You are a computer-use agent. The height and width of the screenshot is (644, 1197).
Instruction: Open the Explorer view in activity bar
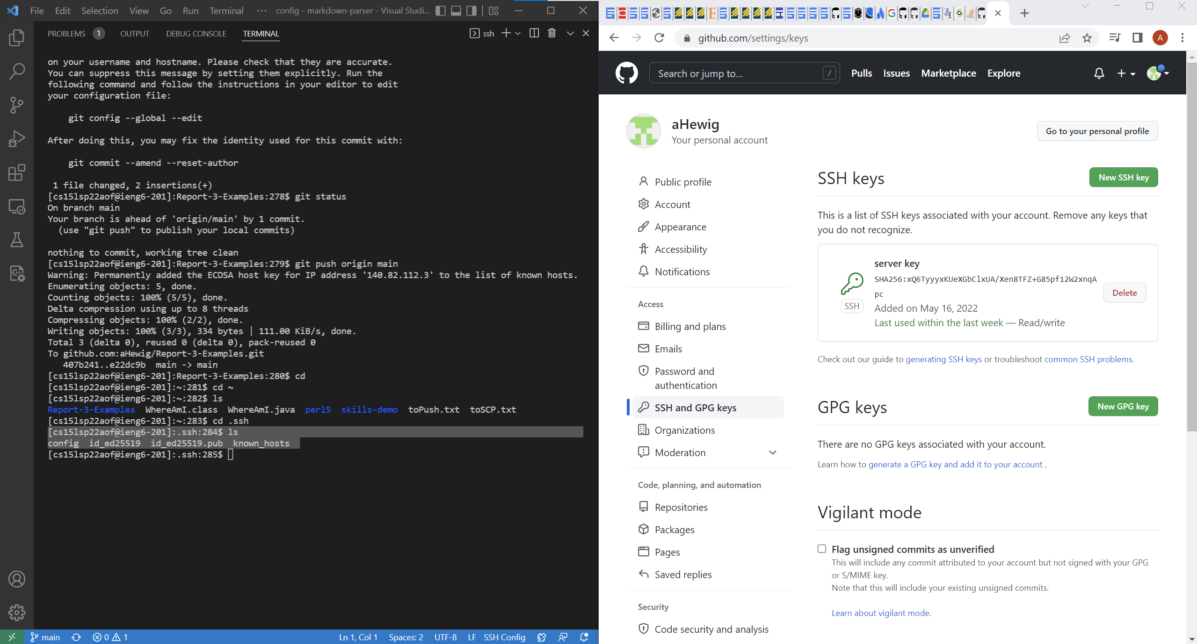click(x=17, y=38)
